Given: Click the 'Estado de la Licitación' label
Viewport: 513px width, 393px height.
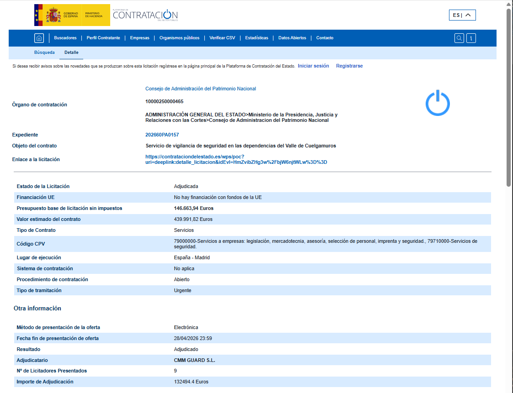Looking at the screenshot, I should [43, 186].
